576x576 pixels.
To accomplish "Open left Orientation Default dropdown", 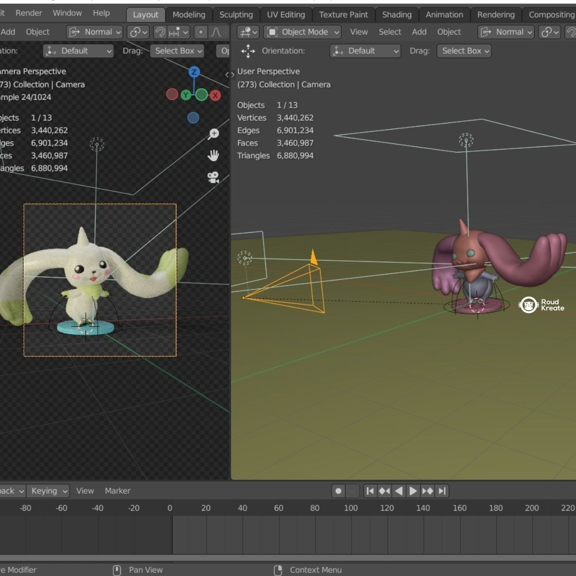I will pyautogui.click(x=78, y=51).
